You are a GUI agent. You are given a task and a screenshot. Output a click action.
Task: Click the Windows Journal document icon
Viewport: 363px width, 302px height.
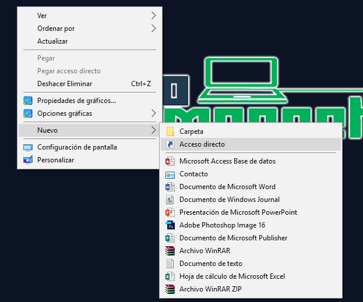tap(170, 200)
